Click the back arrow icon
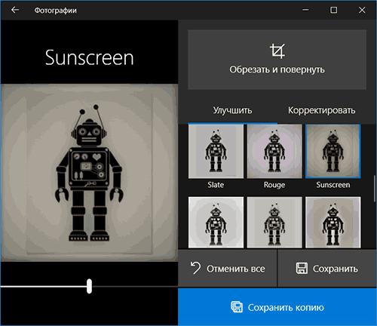This screenshot has width=377, height=326. (x=15, y=10)
